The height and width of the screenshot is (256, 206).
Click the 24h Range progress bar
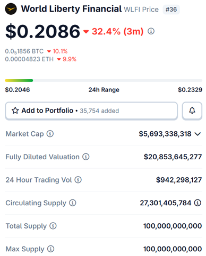pyautogui.click(x=104, y=80)
